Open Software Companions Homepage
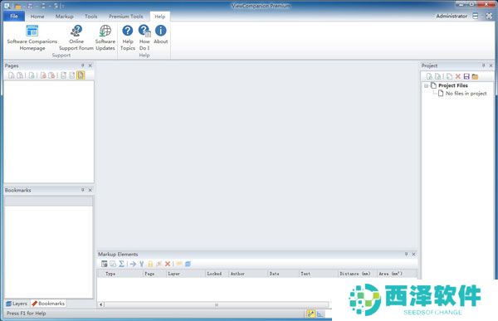The height and width of the screenshot is (321, 498). tap(32, 38)
